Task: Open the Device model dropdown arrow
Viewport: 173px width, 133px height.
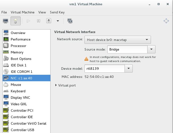Action: (129, 68)
